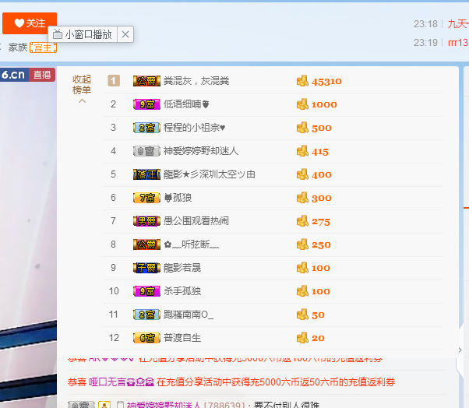This screenshot has width=469, height=408.
Task: Open profile of 羹混灰，灰混羹
Action: [196, 81]
